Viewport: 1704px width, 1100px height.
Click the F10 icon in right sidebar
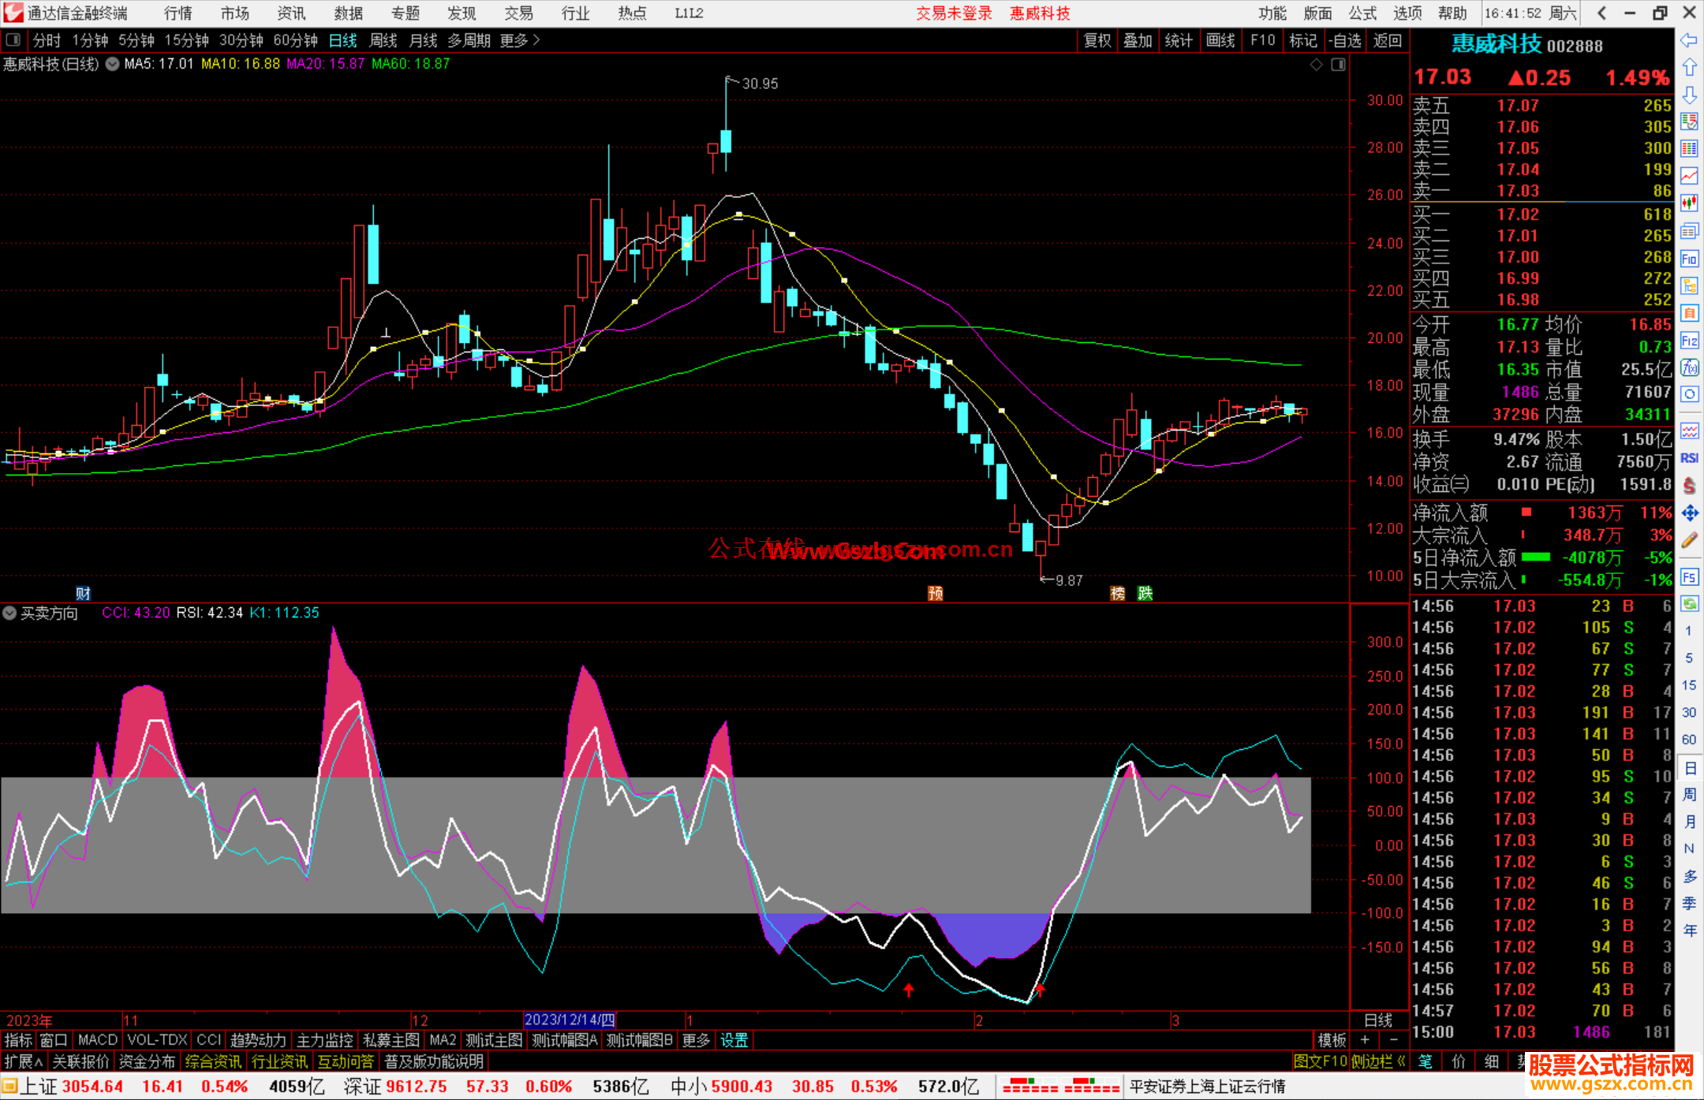(x=1689, y=259)
